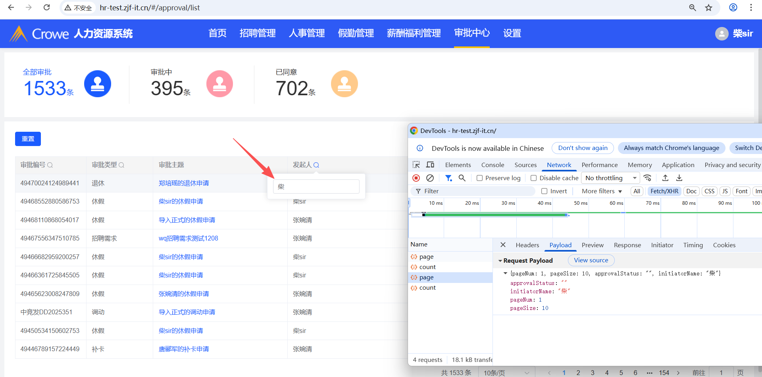Select the highlighted page request row
This screenshot has width=762, height=377.
point(450,277)
